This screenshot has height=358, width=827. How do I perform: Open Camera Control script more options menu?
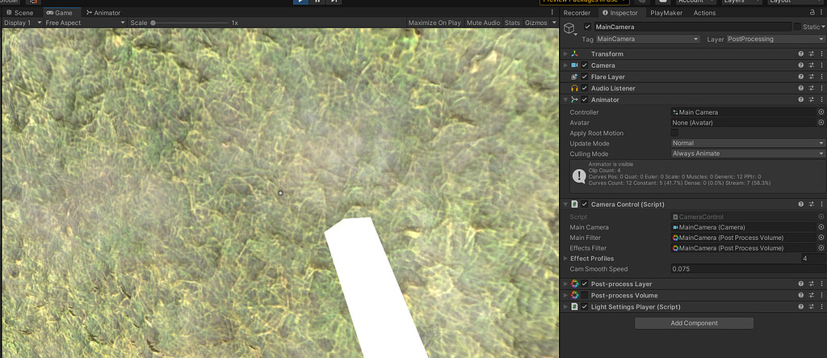tap(821, 204)
